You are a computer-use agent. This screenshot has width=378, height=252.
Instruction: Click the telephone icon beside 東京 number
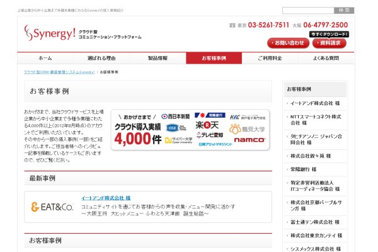232,25
